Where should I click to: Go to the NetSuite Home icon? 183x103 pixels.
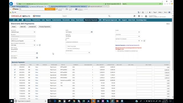click(22, 20)
